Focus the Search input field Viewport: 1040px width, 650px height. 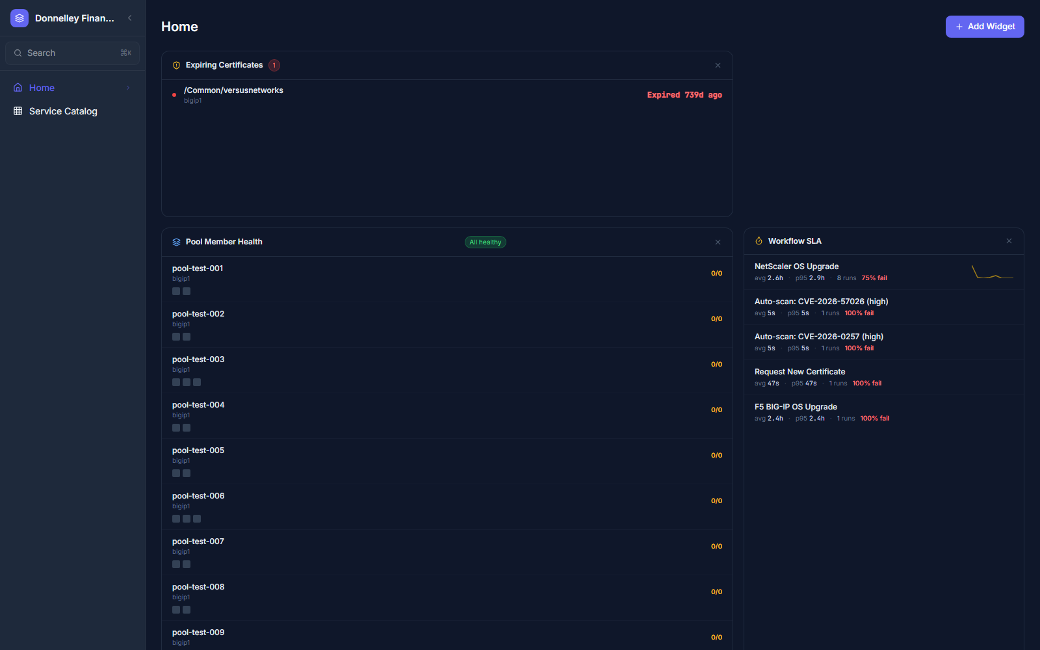coord(72,53)
